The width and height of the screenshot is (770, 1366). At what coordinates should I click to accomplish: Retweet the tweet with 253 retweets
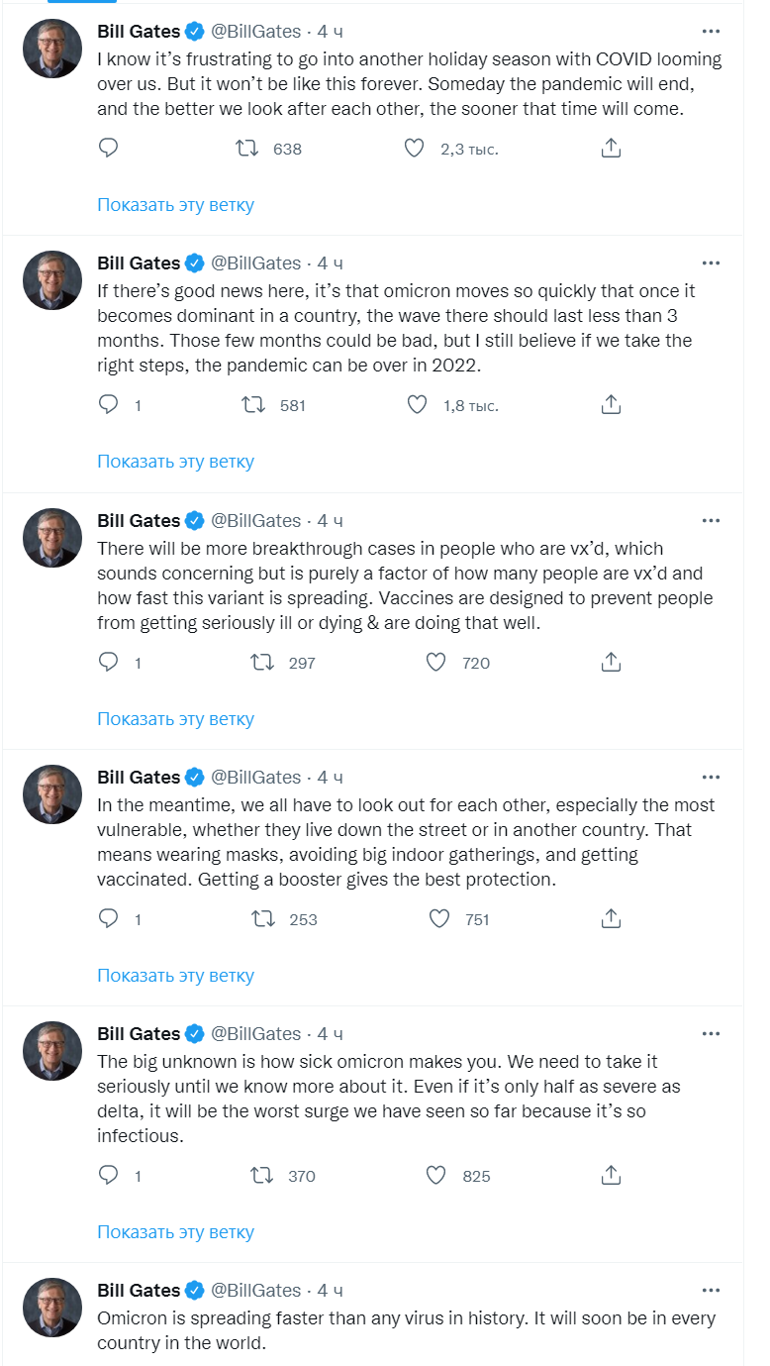[262, 919]
